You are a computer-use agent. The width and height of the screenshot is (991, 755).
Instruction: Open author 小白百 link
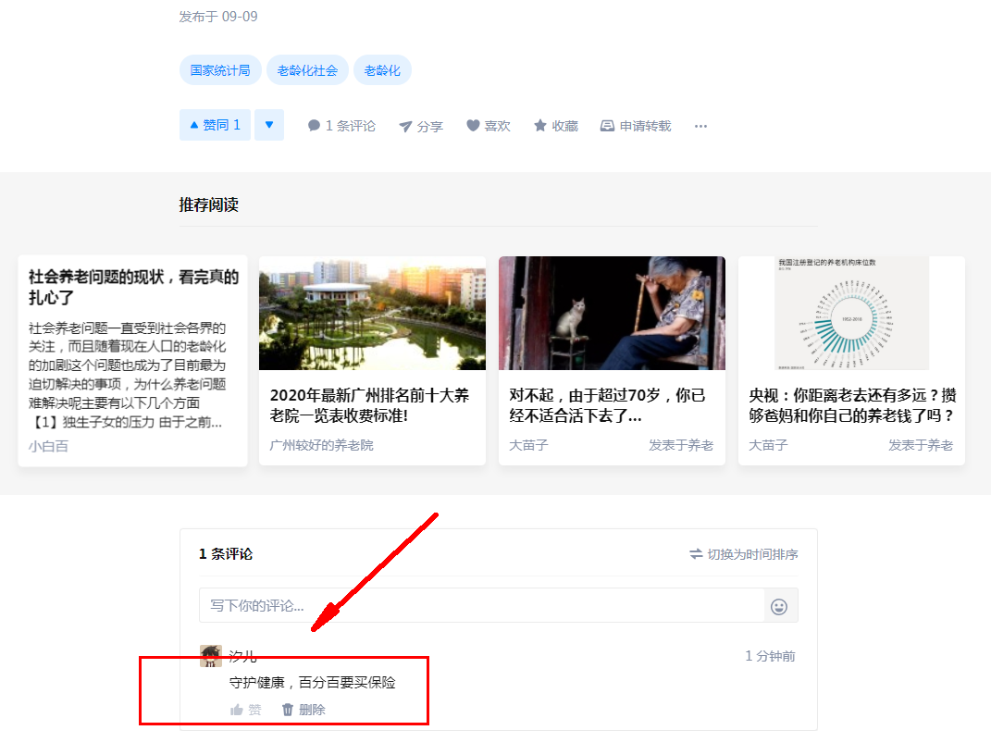[48, 446]
